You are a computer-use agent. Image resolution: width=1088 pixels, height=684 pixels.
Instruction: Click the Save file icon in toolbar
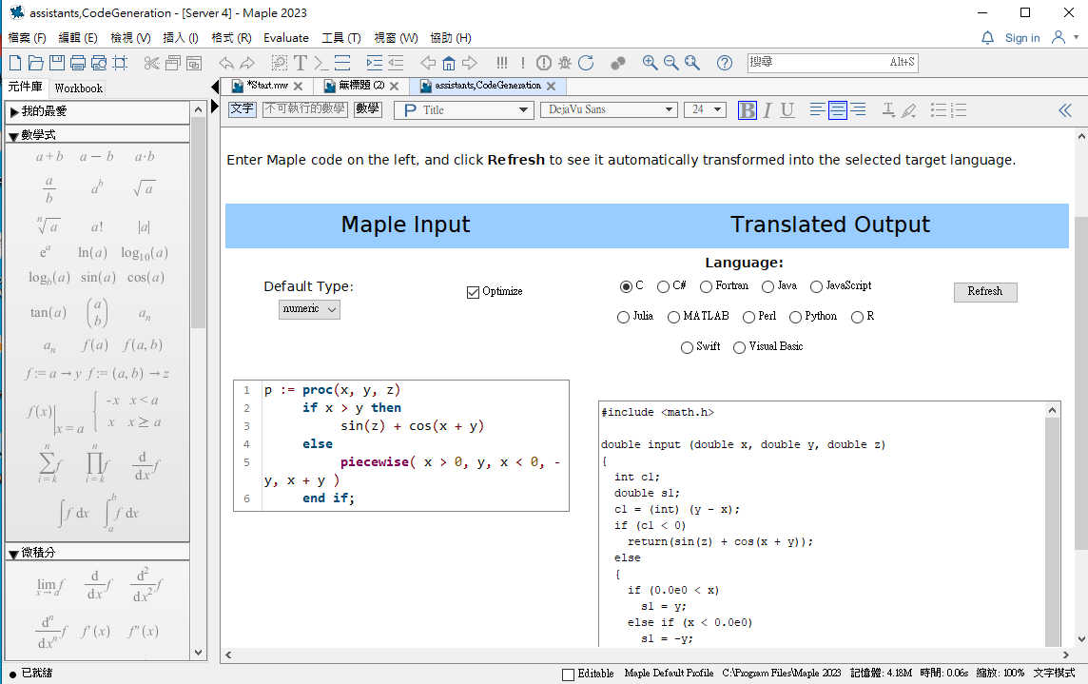57,63
